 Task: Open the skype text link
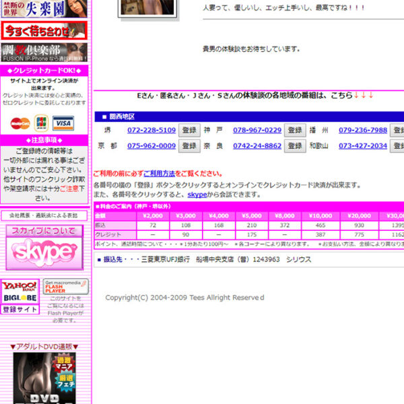pos(197,195)
